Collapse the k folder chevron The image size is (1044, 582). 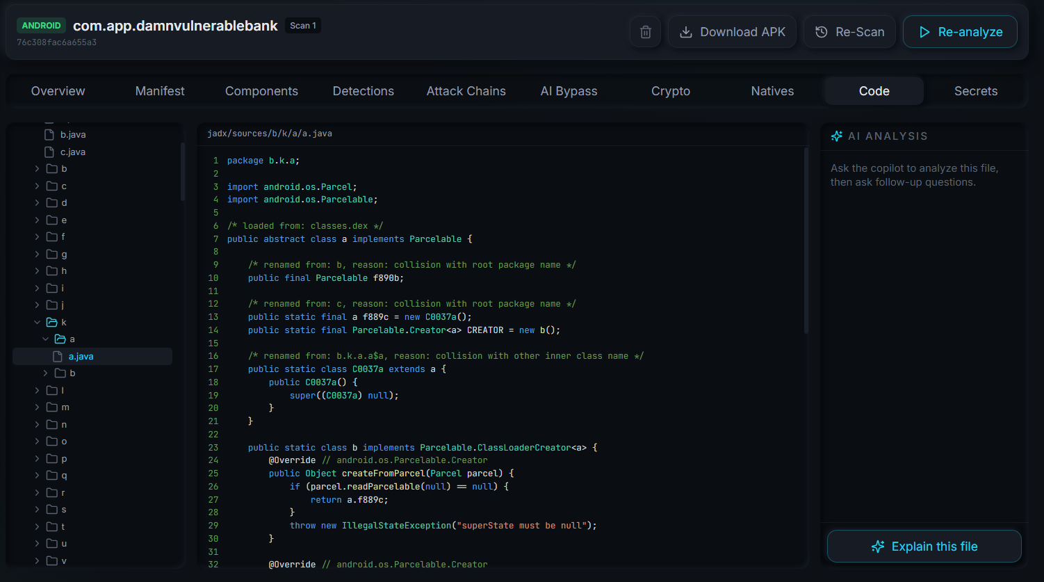(37, 323)
